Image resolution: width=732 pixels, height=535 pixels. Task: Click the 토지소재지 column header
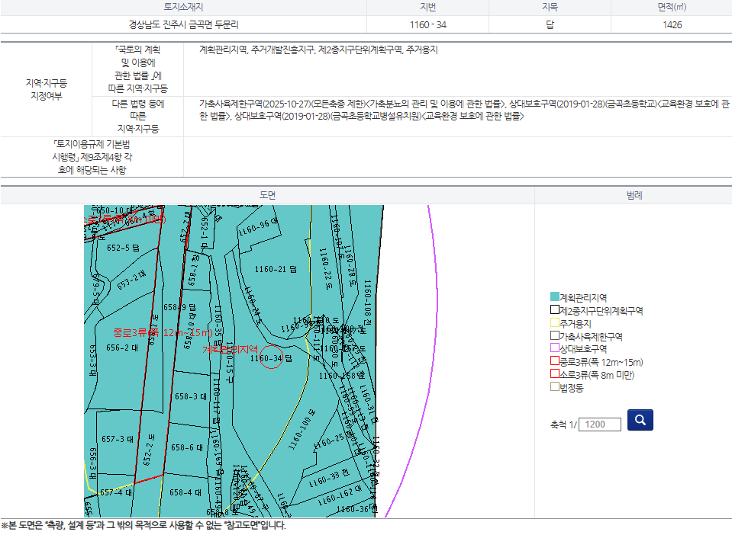click(x=183, y=7)
